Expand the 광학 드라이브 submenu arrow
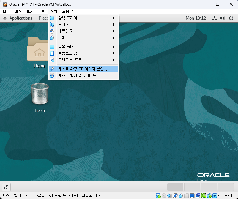238x199 pixels. tap(114, 18)
